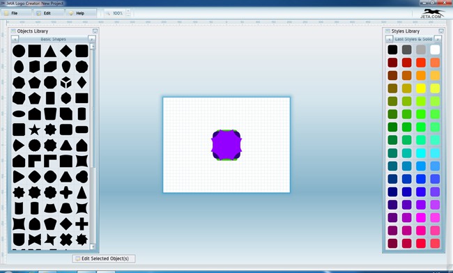Viewport: 453px width, 273px height.
Task: Click the 100% zoom field
Action: [x=115, y=13]
